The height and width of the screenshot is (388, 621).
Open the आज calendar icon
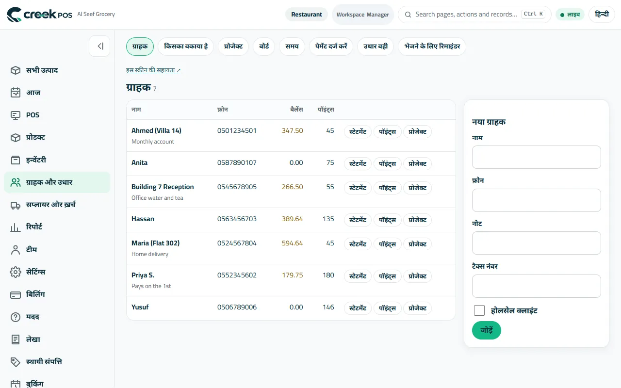[x=16, y=93]
